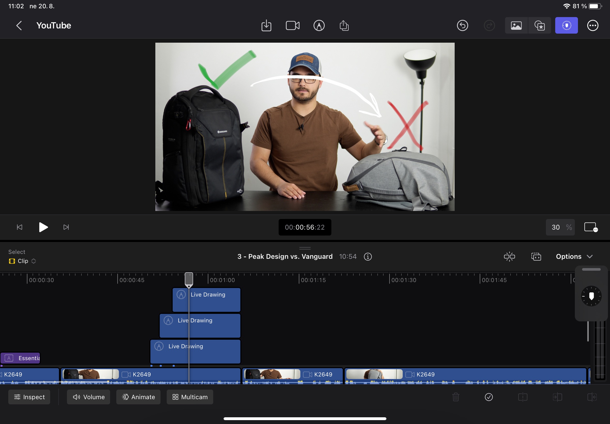Viewport: 610px width, 424px height.
Task: Expand the Options dropdown
Action: [574, 257]
